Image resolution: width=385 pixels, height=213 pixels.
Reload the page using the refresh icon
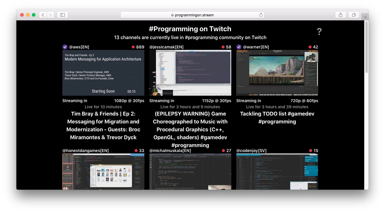coord(261,15)
